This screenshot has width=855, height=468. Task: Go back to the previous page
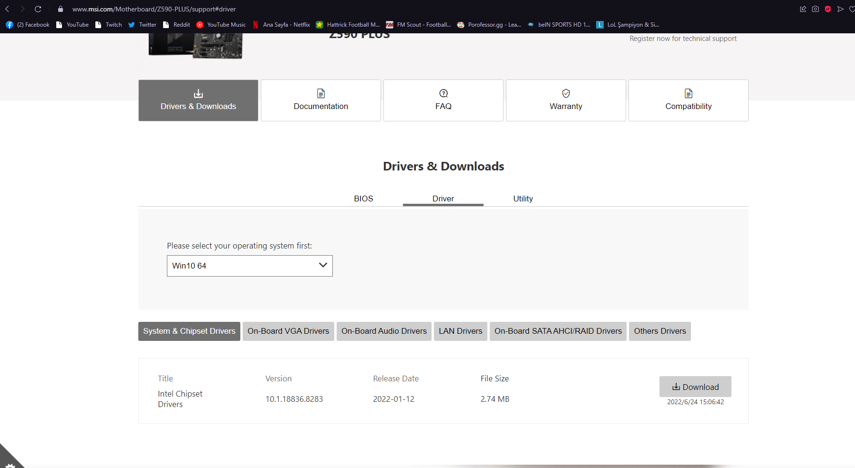[7, 9]
